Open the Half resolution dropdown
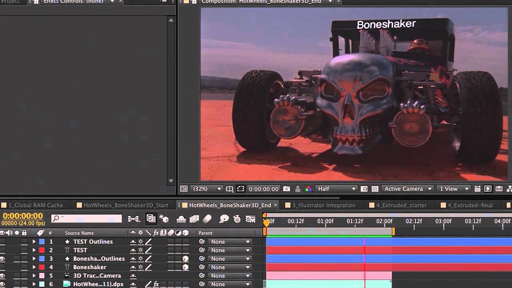512x288 pixels. 336,189
